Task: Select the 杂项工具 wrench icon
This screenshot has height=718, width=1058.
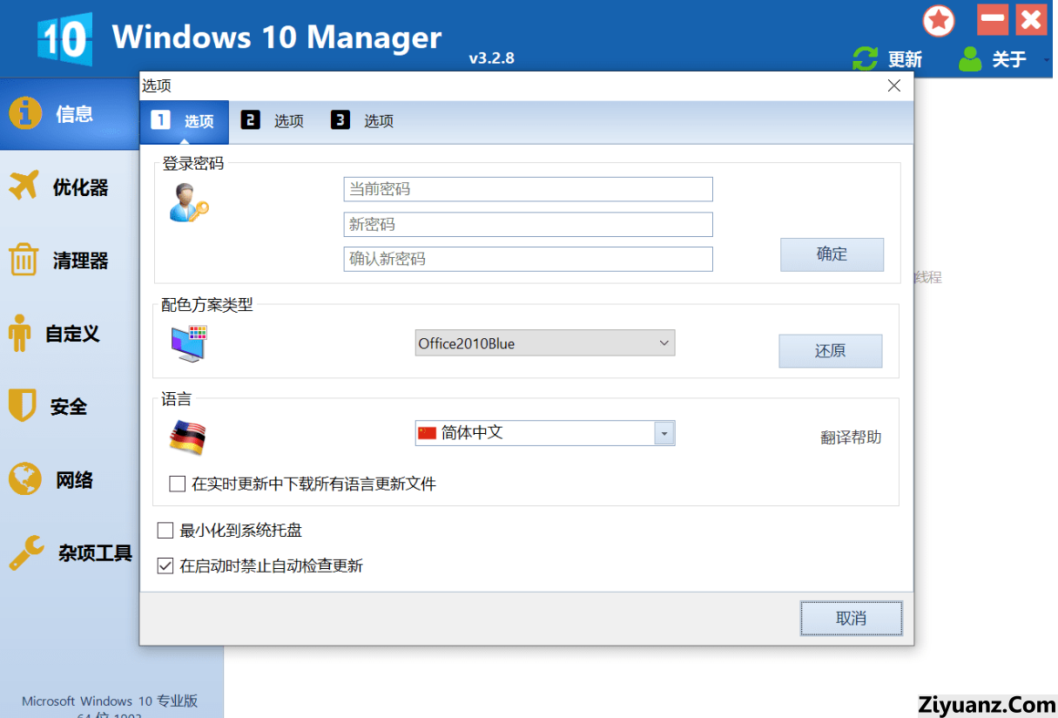Action: pos(26,552)
